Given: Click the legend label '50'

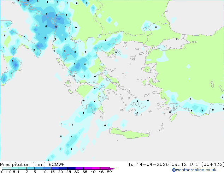Looking at the screenshot, I should point(109,172).
